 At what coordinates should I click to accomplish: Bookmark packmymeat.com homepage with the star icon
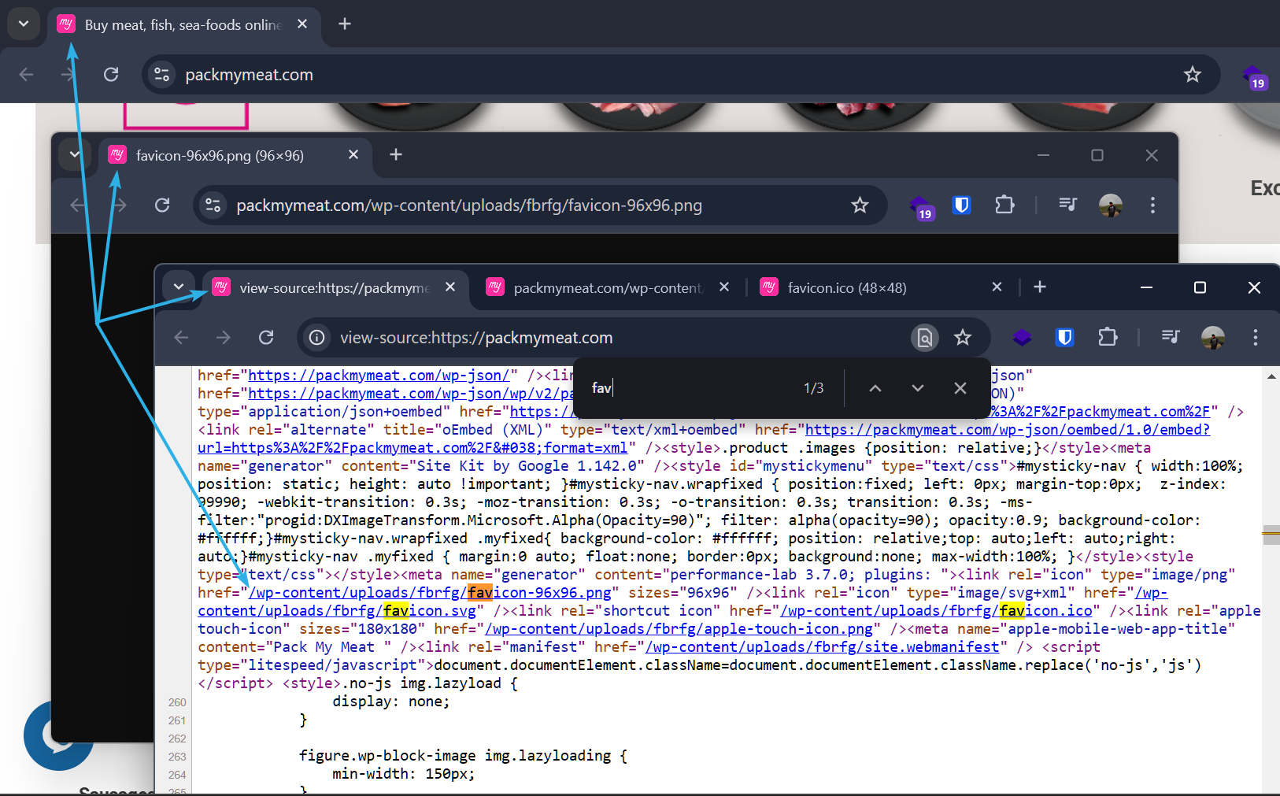coord(1193,74)
